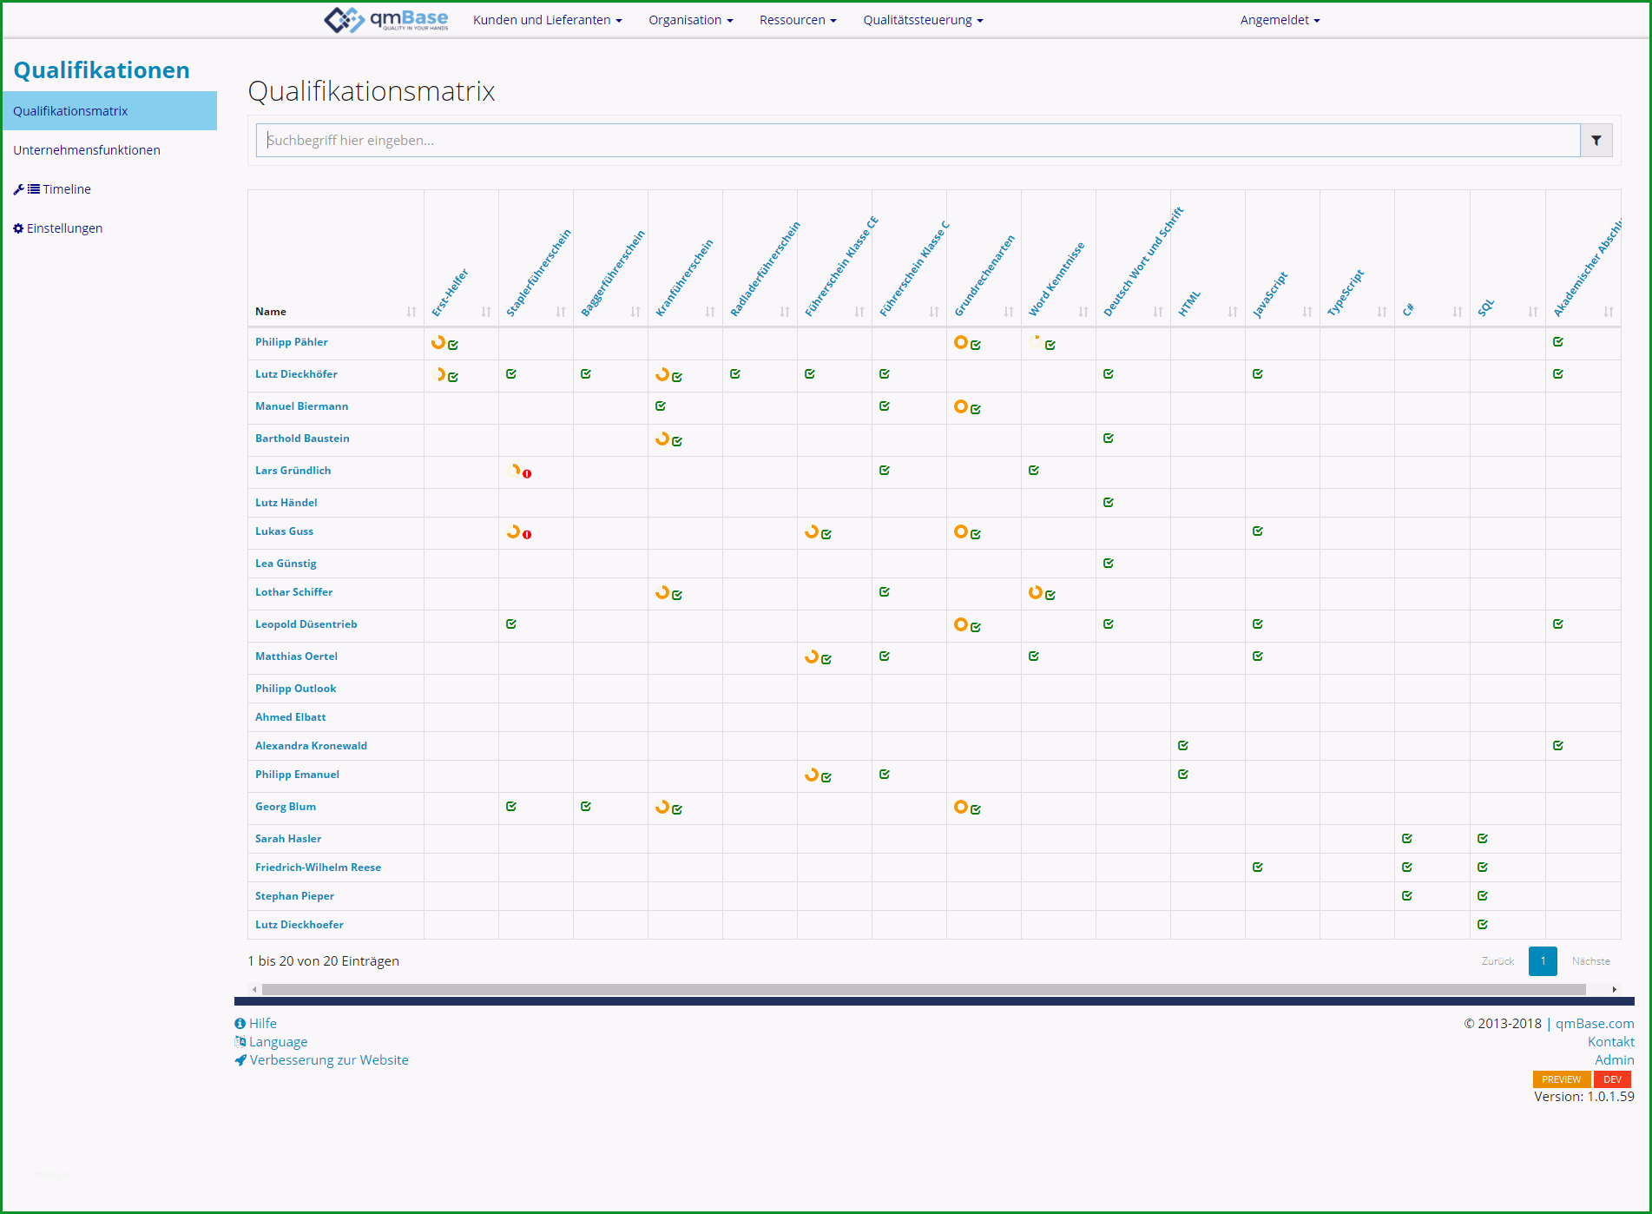
Task: Open the Philipp Pähler name link
Action: coord(292,342)
